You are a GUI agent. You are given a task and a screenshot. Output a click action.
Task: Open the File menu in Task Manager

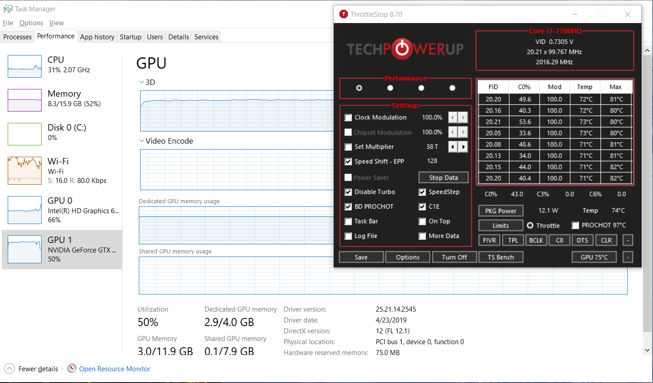8,23
